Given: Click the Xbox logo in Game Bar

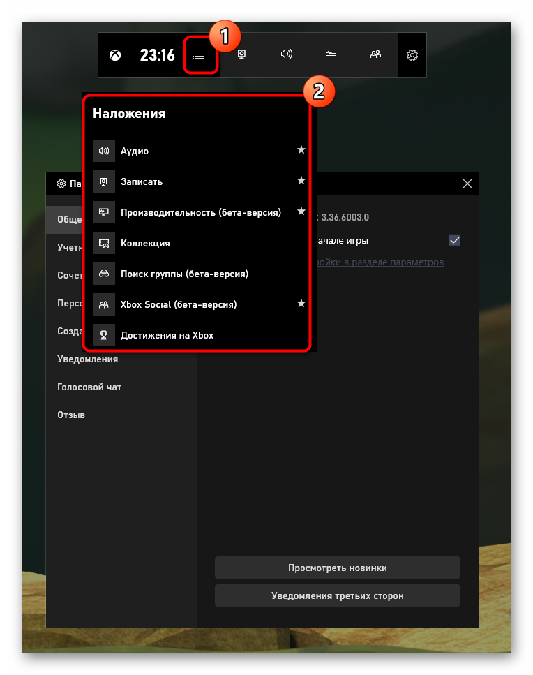Looking at the screenshot, I should [x=115, y=55].
